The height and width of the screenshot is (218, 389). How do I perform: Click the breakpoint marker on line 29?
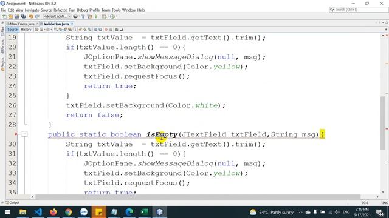click(16, 134)
